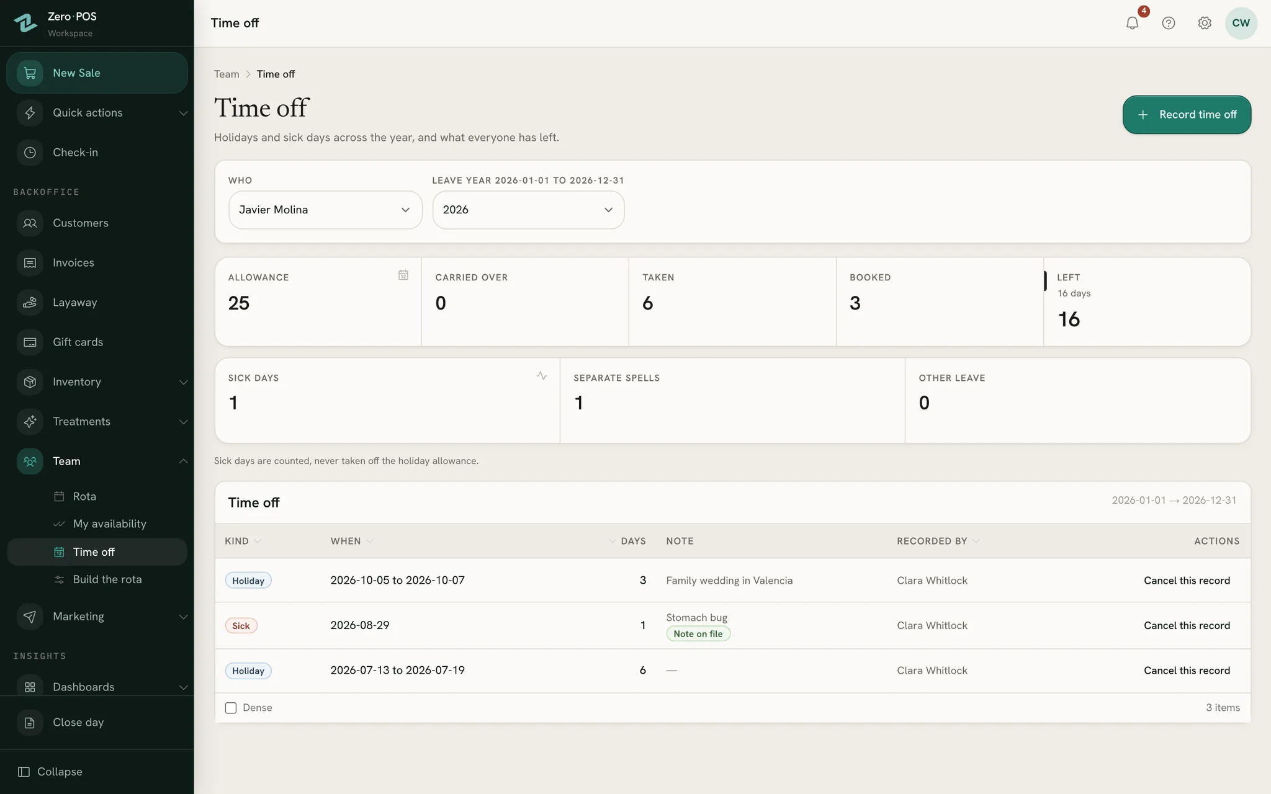This screenshot has height=794, width=1271.
Task: Click Team breadcrumb link
Action: click(227, 74)
